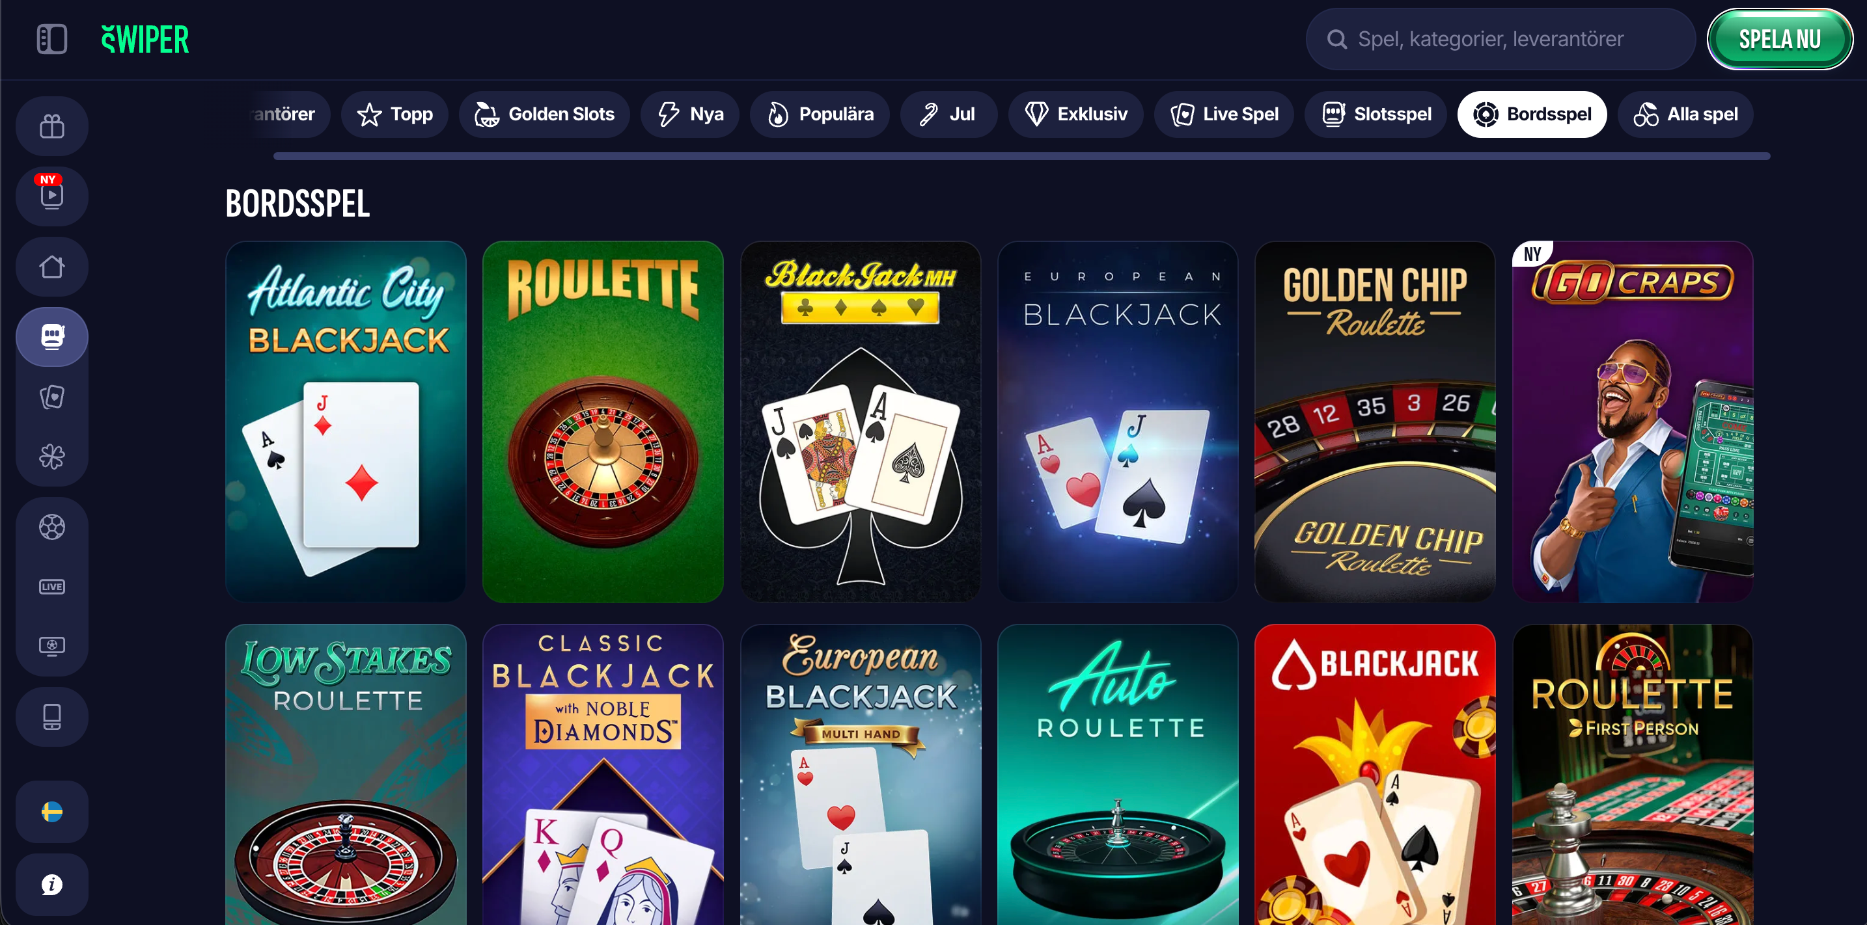Open the NY video sidebar icon
Screen dimensions: 1867x925
(51, 196)
